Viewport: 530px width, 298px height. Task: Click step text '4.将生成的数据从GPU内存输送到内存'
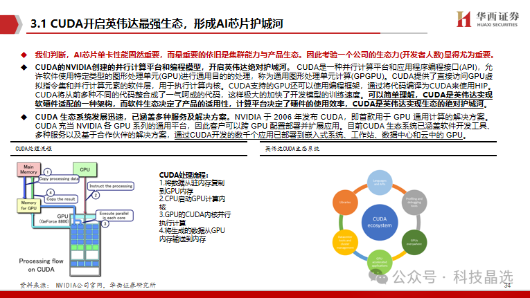pyautogui.click(x=192, y=234)
